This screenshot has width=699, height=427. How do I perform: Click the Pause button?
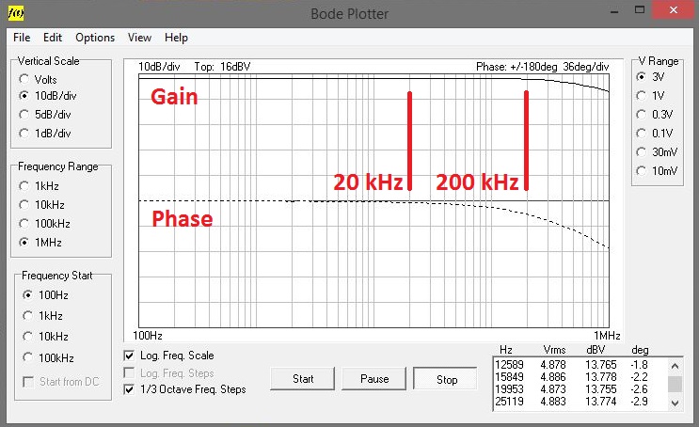(x=374, y=379)
